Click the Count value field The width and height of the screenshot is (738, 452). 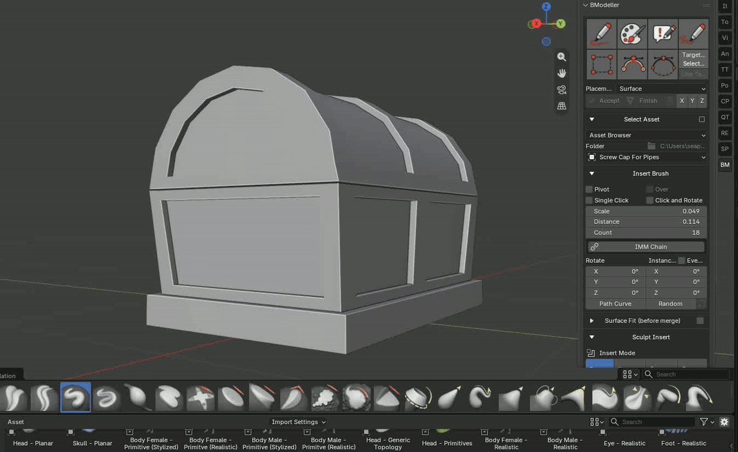point(646,232)
